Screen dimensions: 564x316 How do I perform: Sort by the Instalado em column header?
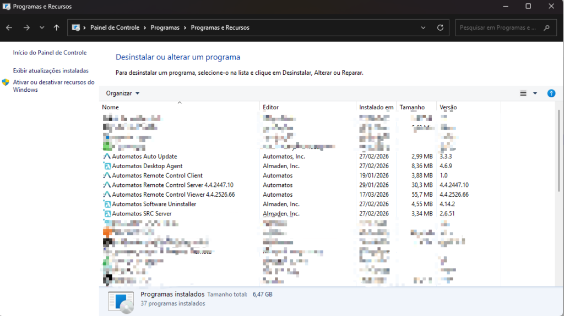(x=376, y=107)
